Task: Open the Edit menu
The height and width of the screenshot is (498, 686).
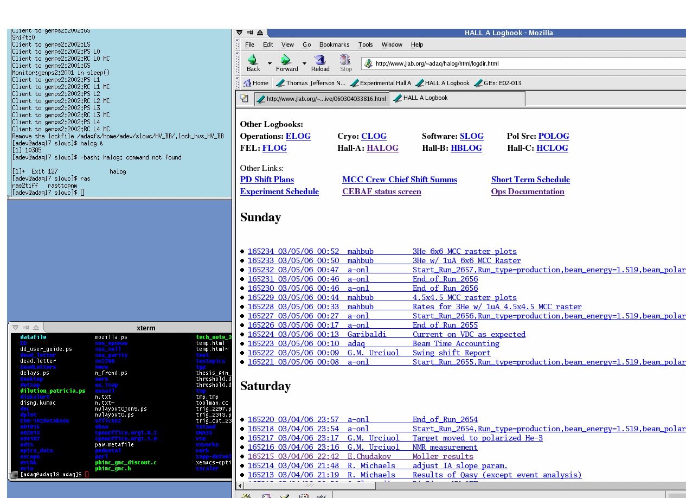Action: point(268,44)
